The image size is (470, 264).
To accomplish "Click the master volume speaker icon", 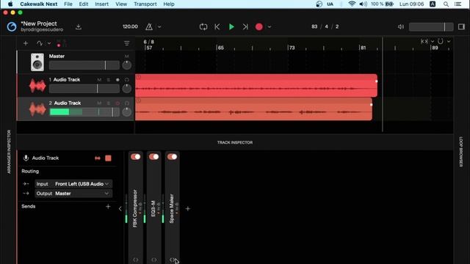I will tap(401, 26).
